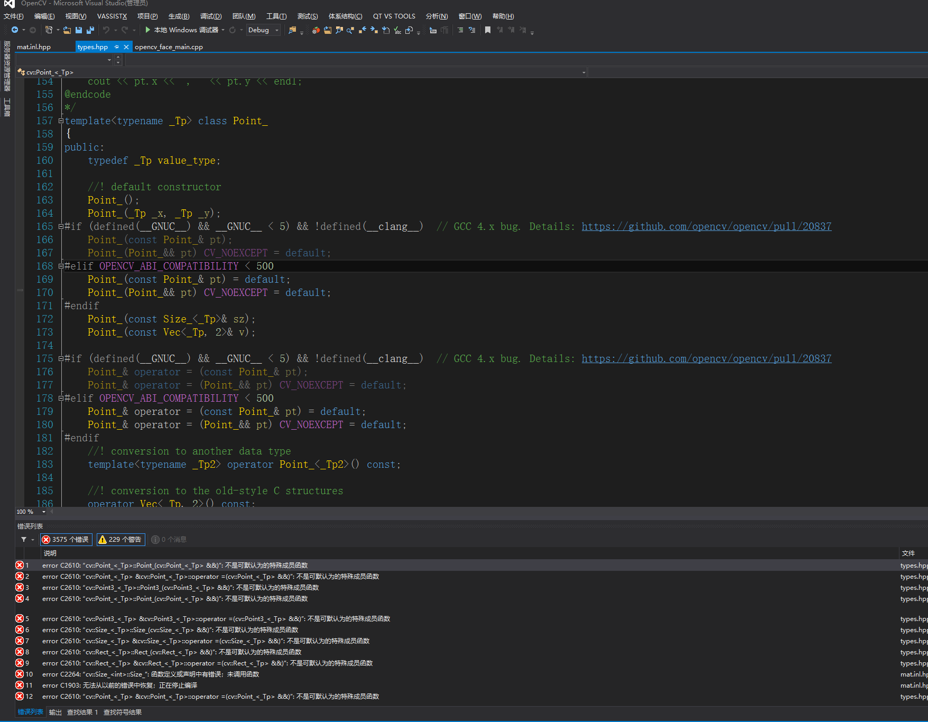
Task: Click the VA go to previous scope icon
Action: coord(363,30)
